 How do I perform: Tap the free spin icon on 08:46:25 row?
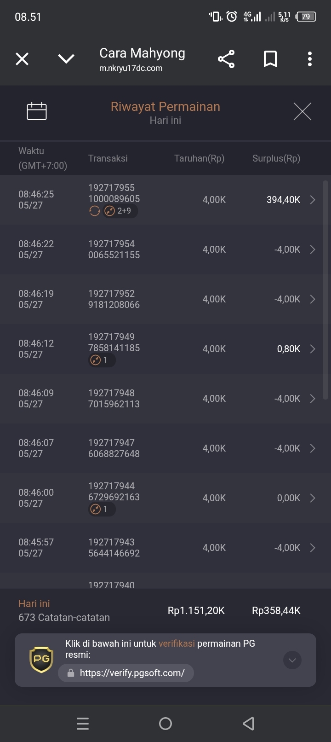(x=95, y=211)
